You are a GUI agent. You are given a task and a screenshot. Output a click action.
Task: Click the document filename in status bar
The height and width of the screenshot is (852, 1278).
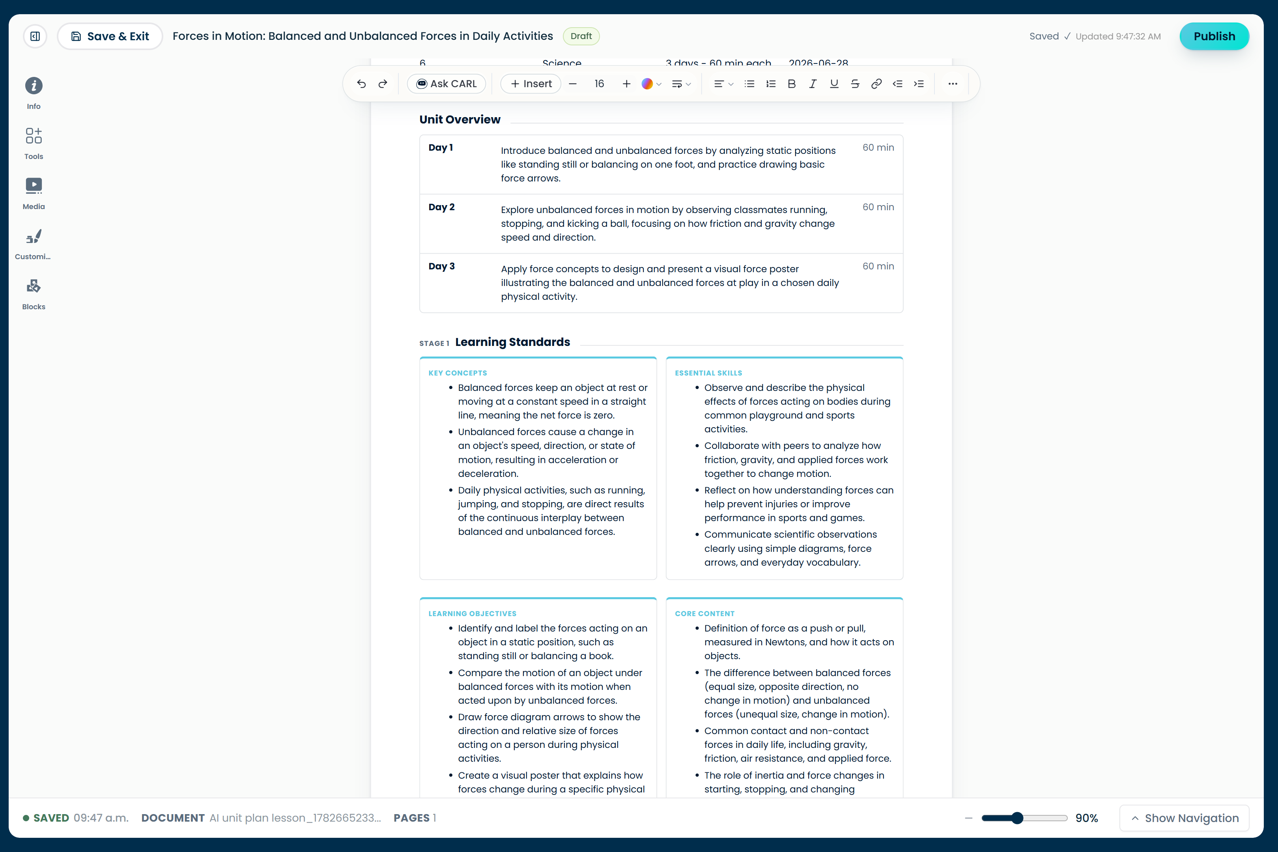tap(295, 818)
